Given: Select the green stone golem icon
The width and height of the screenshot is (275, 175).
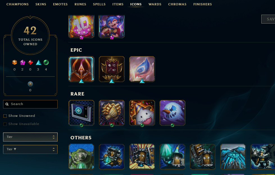Looking at the screenshot, I should pyautogui.click(x=81, y=157).
